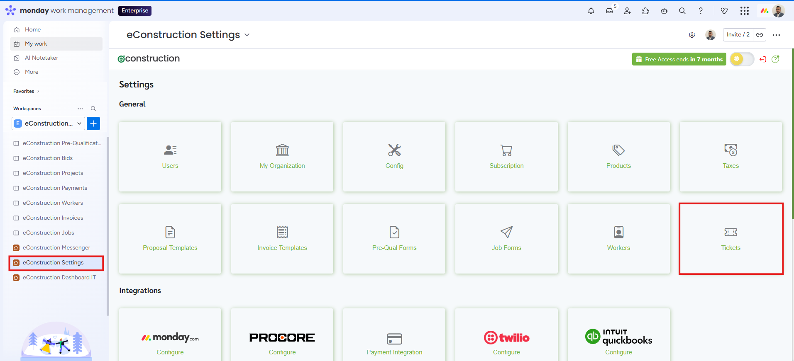Click the Invite / 2 button
The width and height of the screenshot is (794, 361).
pos(738,35)
